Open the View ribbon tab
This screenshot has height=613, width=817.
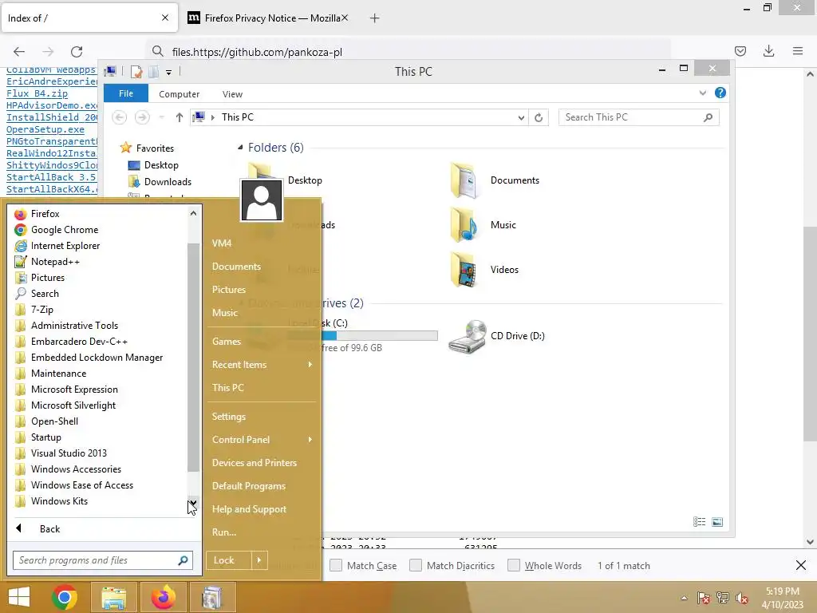click(x=232, y=94)
